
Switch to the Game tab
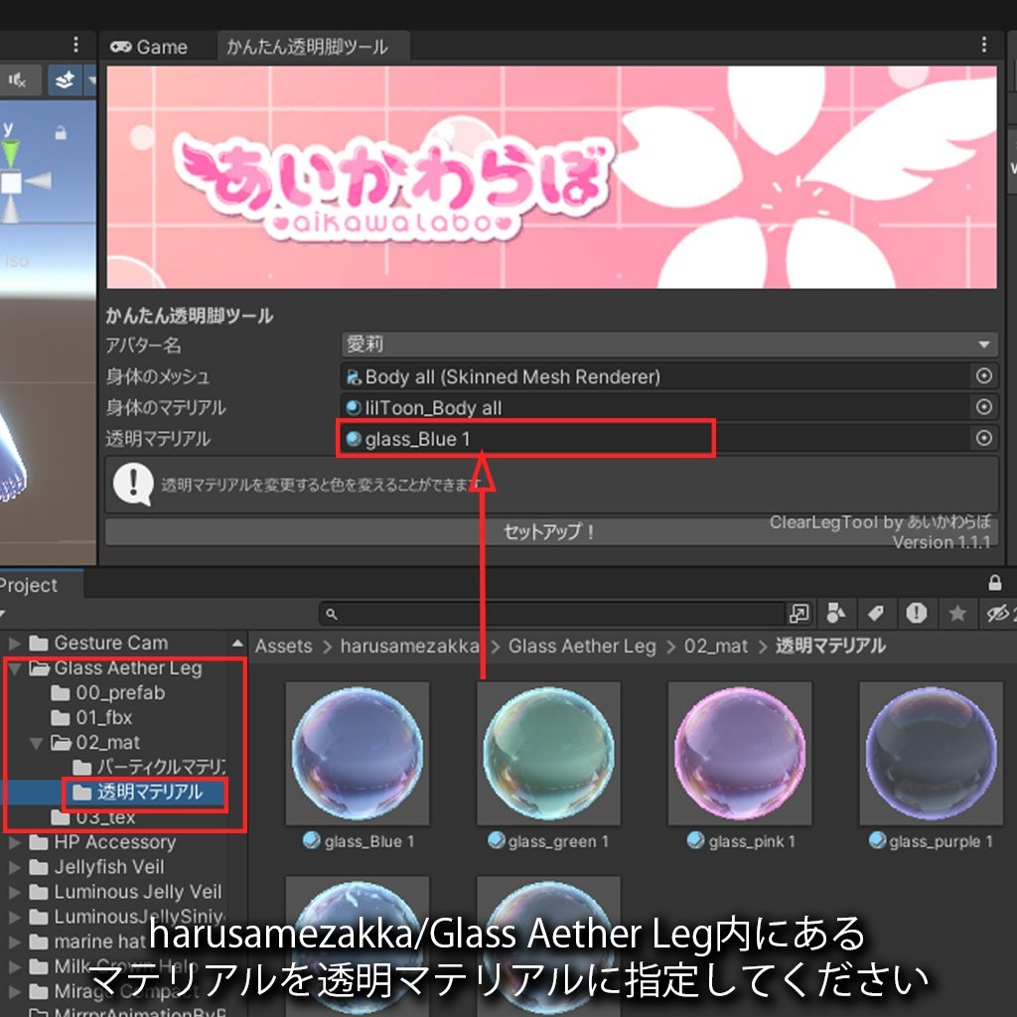click(149, 47)
